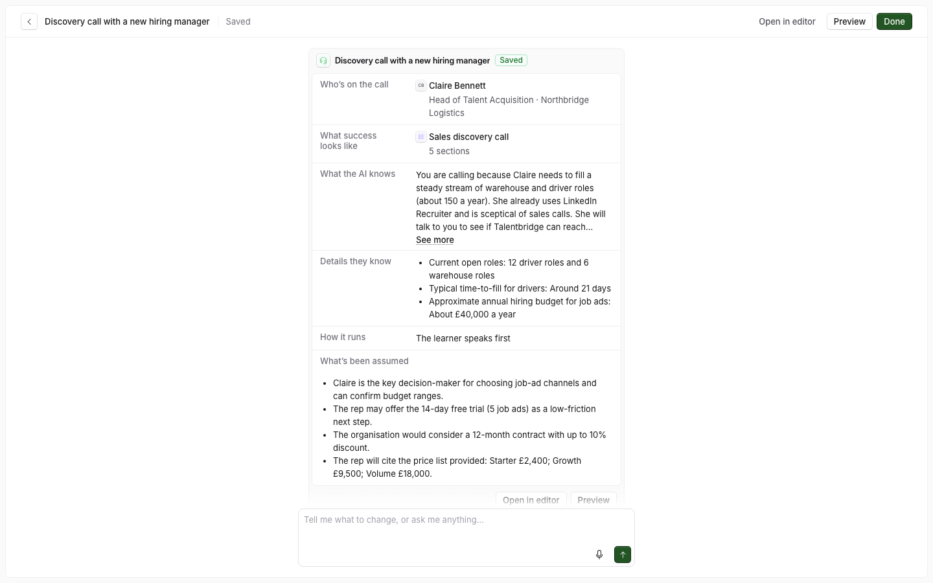Screen dimensions: 933x583
Task: Click Open in editor in the top bar
Action: (x=787, y=21)
